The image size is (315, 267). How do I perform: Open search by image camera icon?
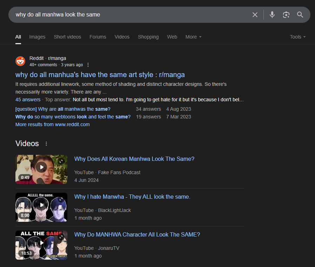286,15
